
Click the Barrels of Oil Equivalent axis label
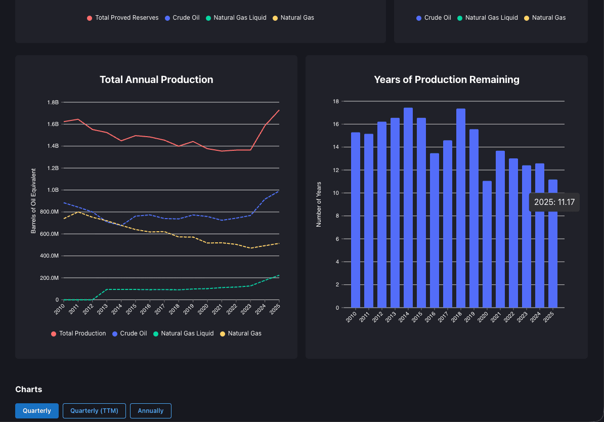[33, 201]
